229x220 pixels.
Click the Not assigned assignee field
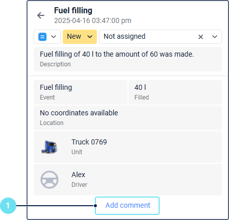point(160,37)
